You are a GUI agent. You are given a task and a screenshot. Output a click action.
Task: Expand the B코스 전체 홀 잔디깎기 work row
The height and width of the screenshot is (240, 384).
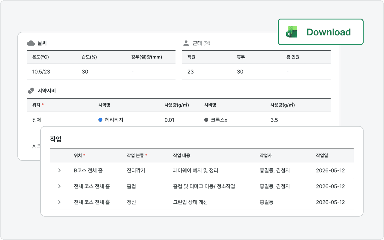(59, 170)
